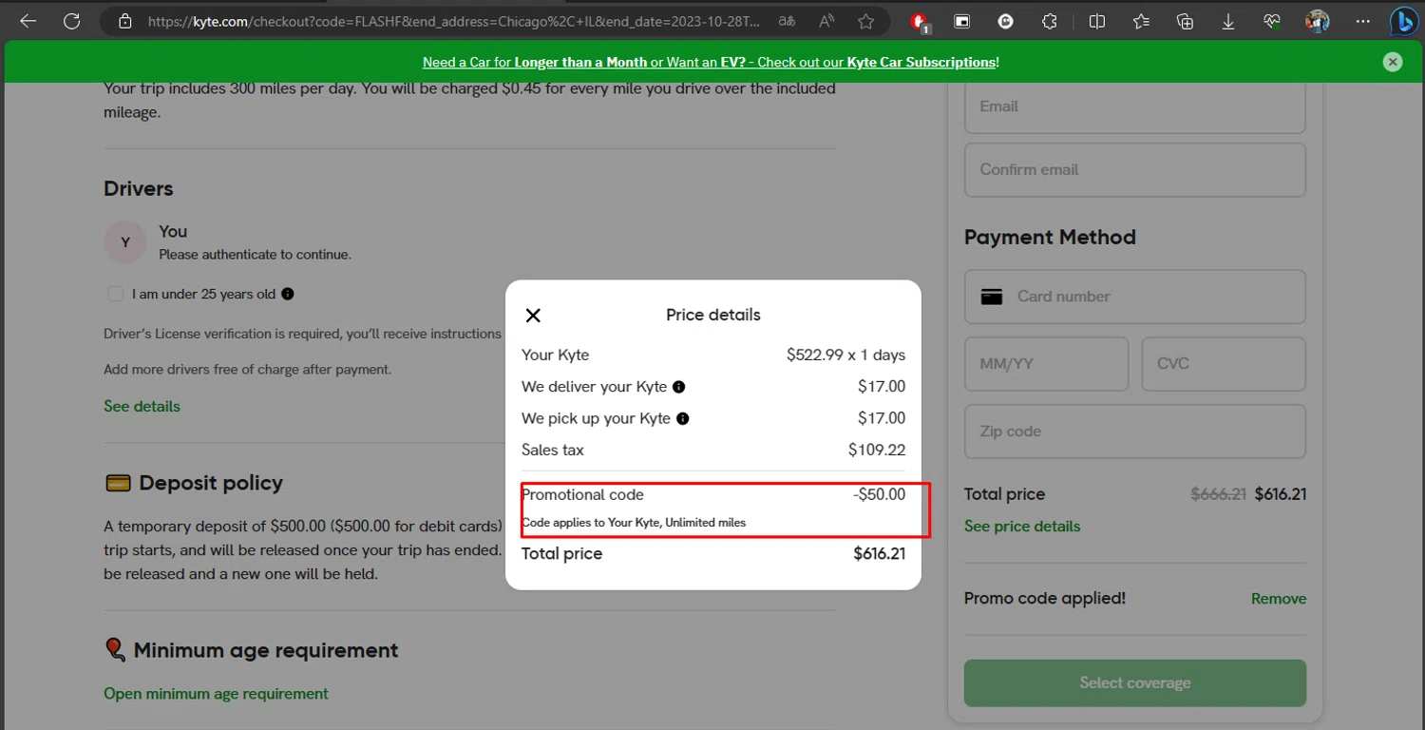Click the MM/YY expiry field
Viewport: 1425px width, 730px height.
[1047, 364]
